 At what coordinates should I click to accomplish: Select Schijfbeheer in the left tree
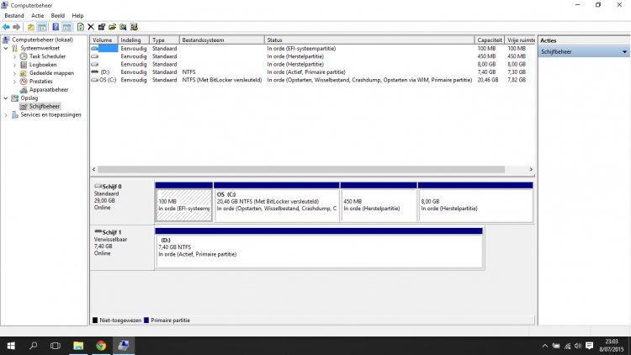(x=44, y=107)
